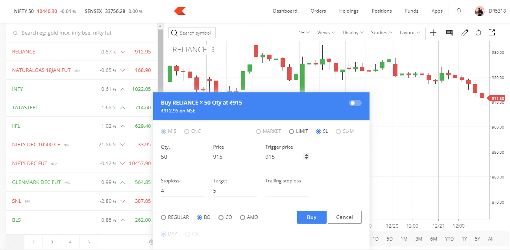Click the Qty. input field
The height and width of the screenshot is (250, 510).
[x=183, y=157]
